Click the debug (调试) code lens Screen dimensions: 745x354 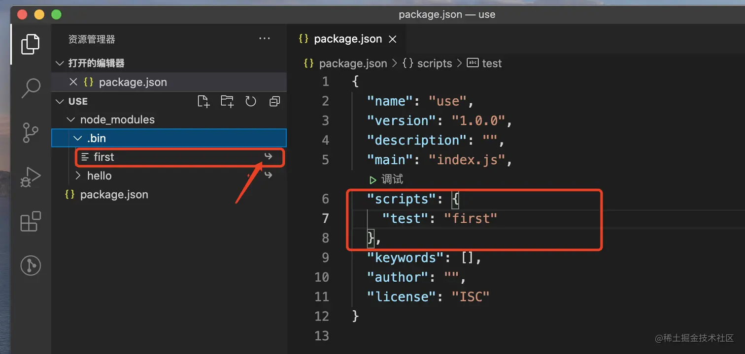[386, 179]
